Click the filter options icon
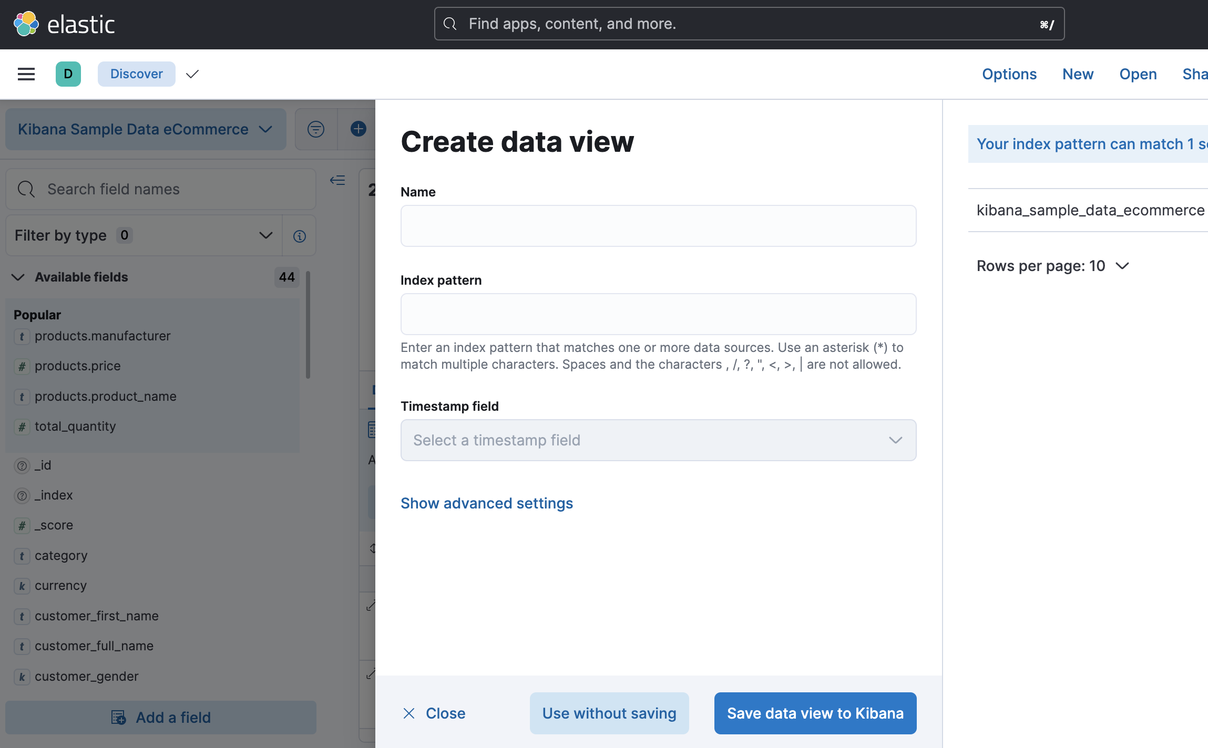 [315, 129]
